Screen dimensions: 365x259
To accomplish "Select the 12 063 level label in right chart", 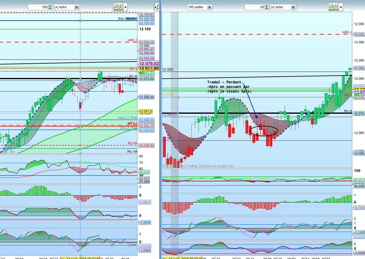I will click(168, 138).
